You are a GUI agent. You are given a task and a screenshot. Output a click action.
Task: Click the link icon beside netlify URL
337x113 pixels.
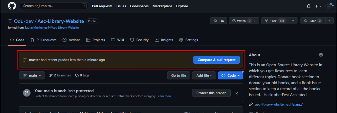251,104
